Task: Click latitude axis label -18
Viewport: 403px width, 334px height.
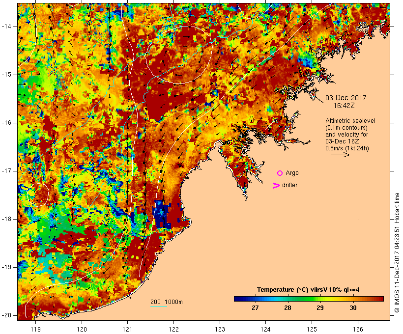Action: click(x=6, y=219)
